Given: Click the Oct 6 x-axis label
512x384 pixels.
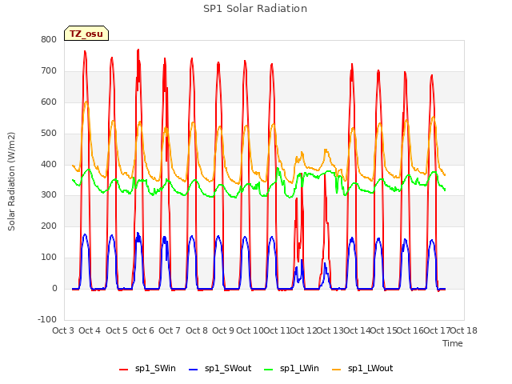Looking at the screenshot, I should click(143, 330).
